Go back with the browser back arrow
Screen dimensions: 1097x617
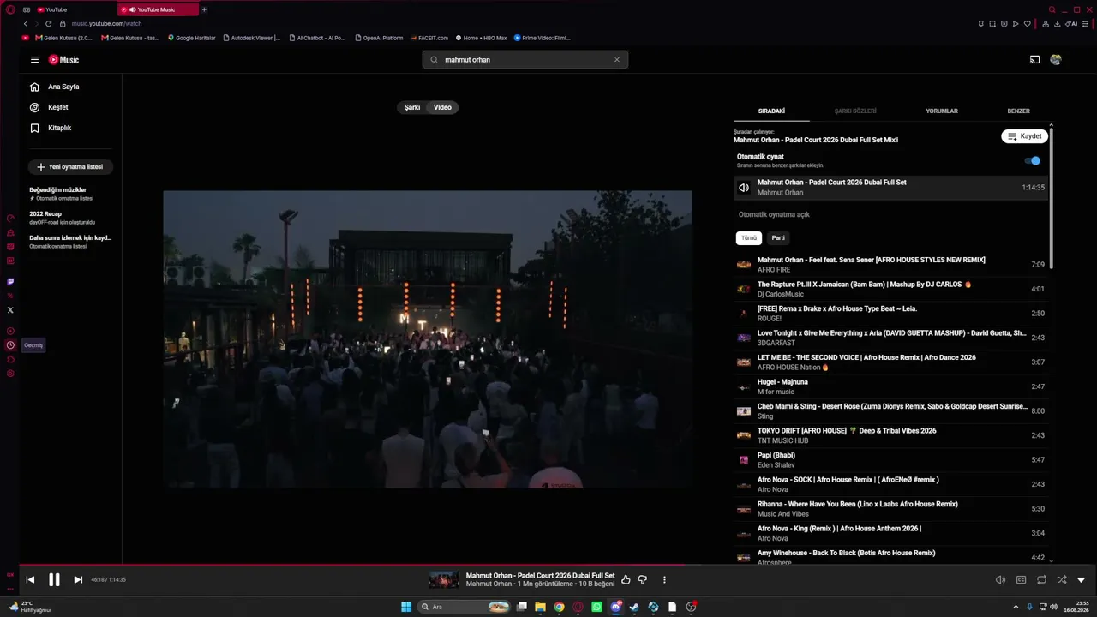pyautogui.click(x=26, y=24)
